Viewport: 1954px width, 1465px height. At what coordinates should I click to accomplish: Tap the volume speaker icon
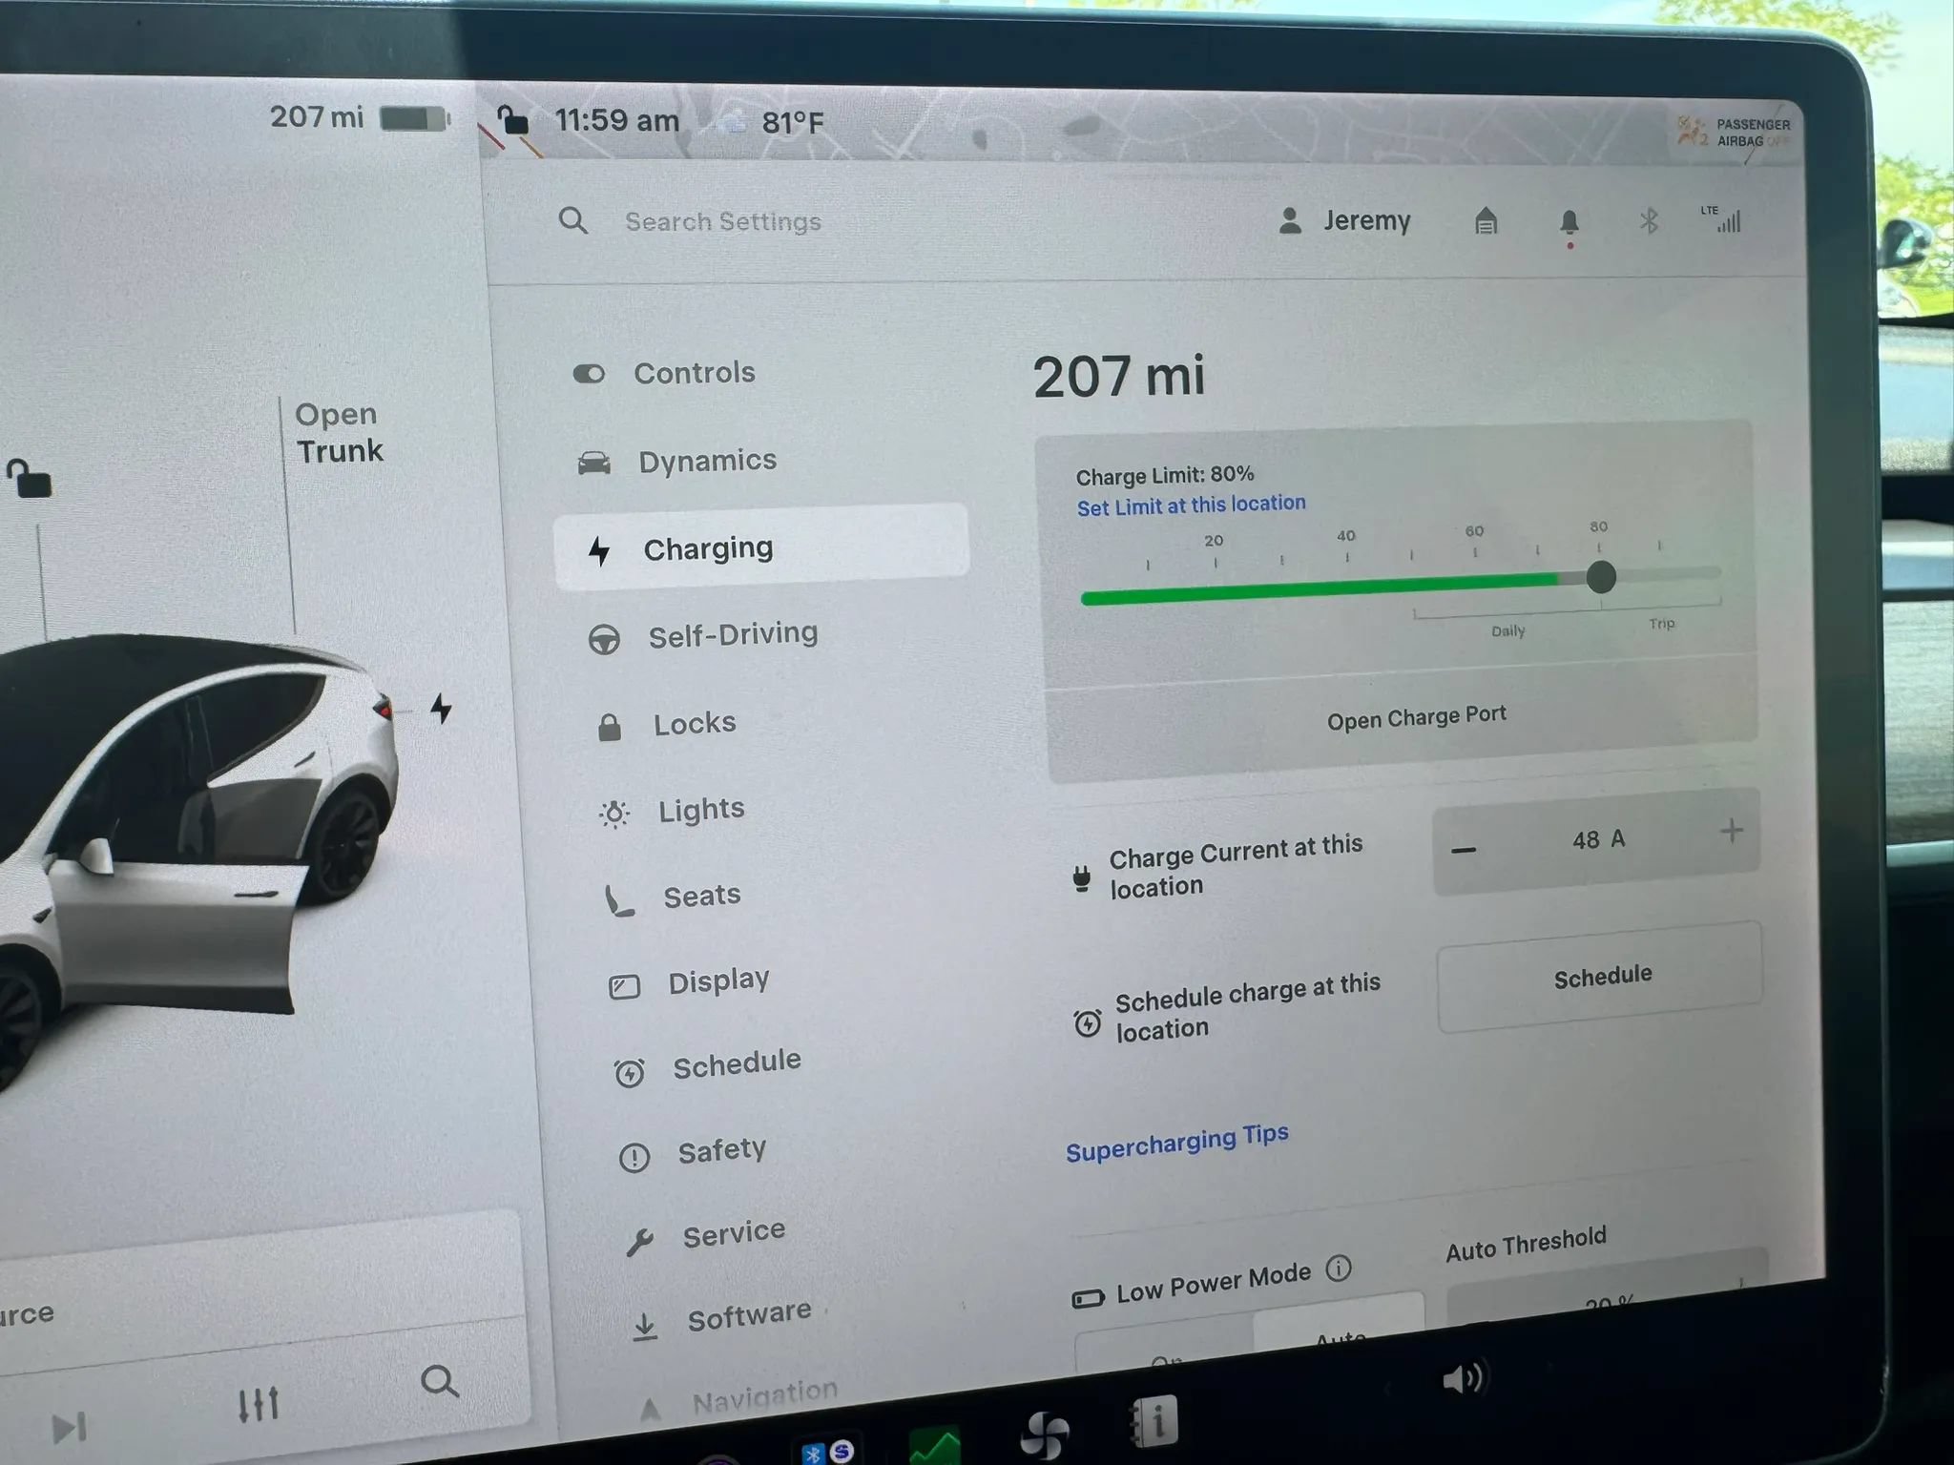click(1463, 1378)
